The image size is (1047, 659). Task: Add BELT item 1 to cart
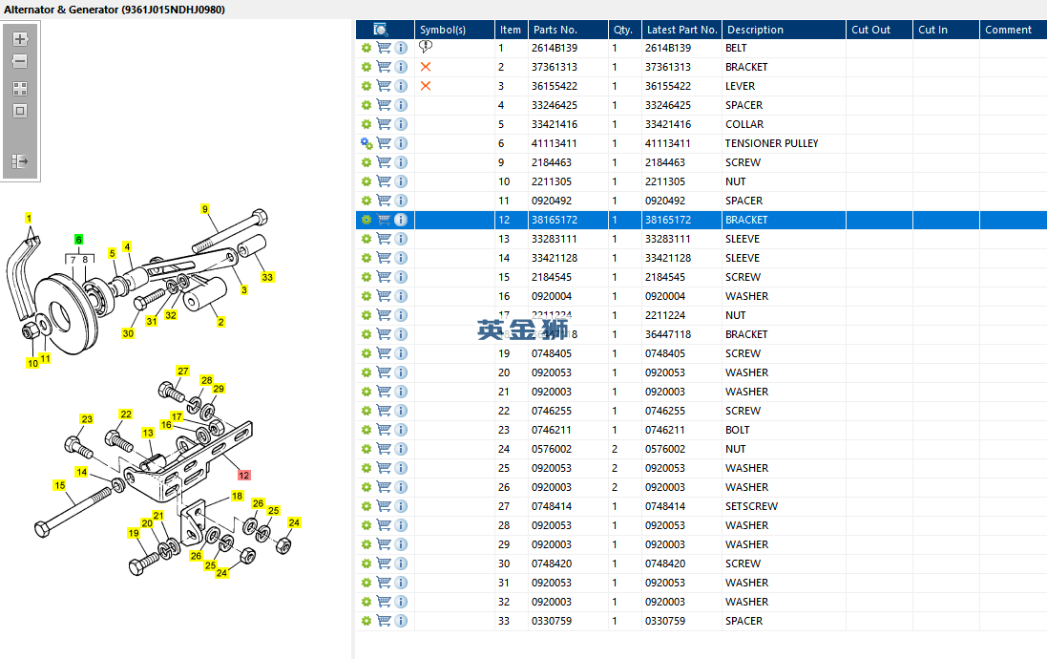click(384, 48)
